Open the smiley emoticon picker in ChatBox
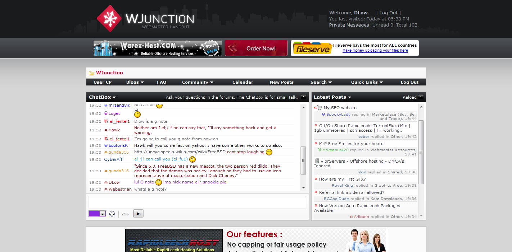The image size is (512, 252). (x=112, y=214)
